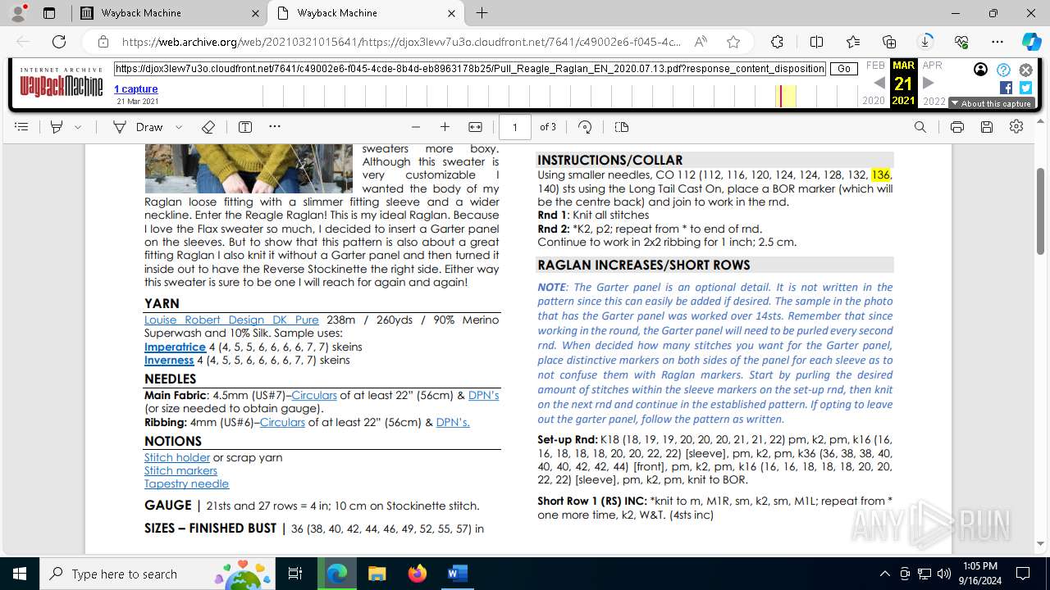Image resolution: width=1050 pixels, height=590 pixels.
Task: Open Word from the taskbar
Action: (457, 574)
